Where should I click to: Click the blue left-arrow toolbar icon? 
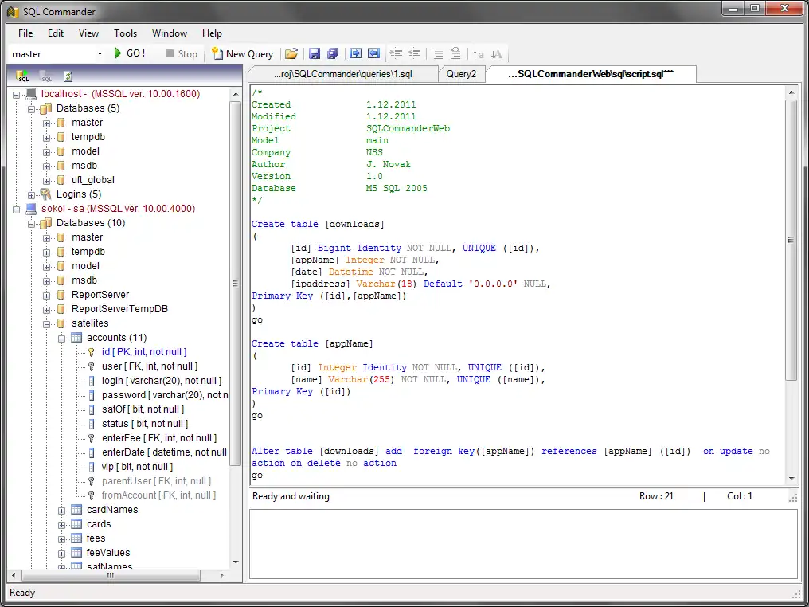pos(373,53)
